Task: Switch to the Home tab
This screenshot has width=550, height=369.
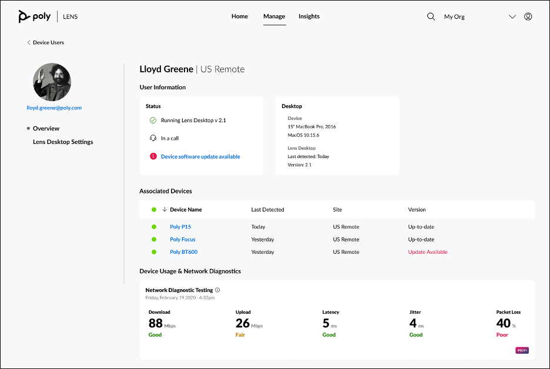Action: pos(240,16)
